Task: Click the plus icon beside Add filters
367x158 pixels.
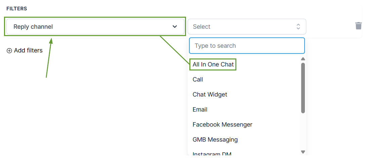Action: click(9, 51)
